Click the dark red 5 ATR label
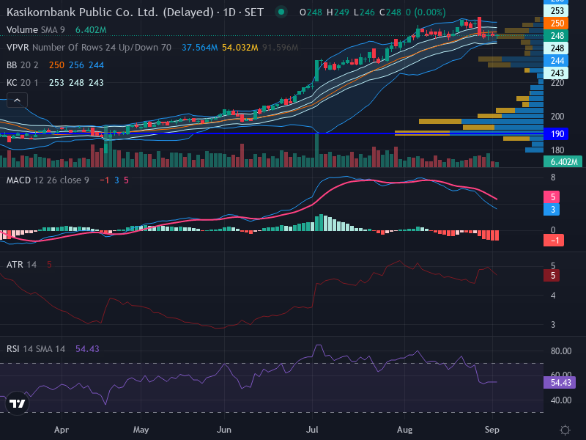The image size is (586, 440). (x=552, y=276)
